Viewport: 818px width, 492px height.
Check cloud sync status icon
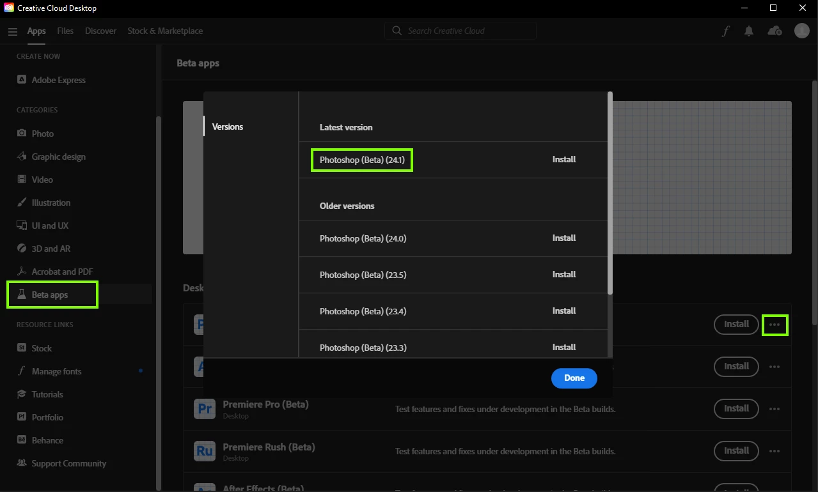click(775, 31)
